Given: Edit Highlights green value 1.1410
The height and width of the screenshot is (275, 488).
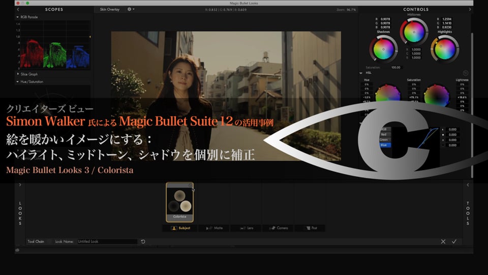Looking at the screenshot, I should click(447, 23).
